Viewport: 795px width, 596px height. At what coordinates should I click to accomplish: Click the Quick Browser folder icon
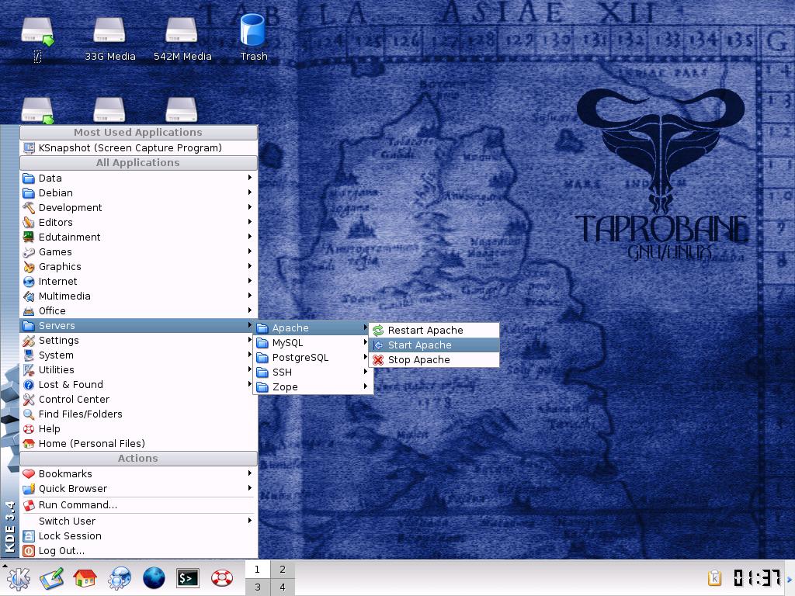tap(29, 489)
